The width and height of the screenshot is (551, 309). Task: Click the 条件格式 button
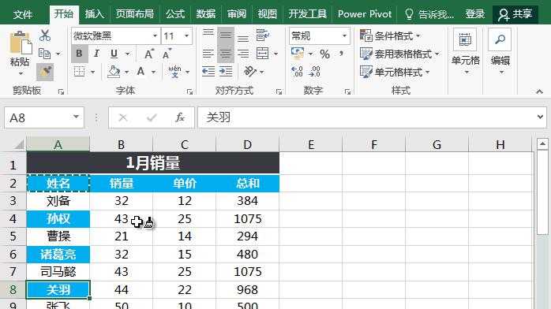coord(390,35)
